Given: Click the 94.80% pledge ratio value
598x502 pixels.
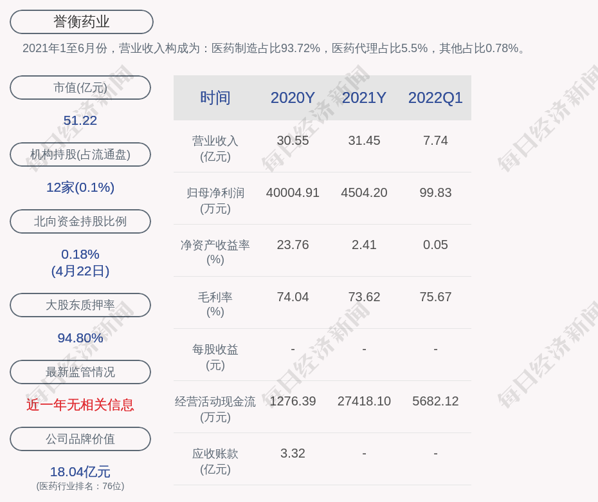Looking at the screenshot, I should point(80,338).
